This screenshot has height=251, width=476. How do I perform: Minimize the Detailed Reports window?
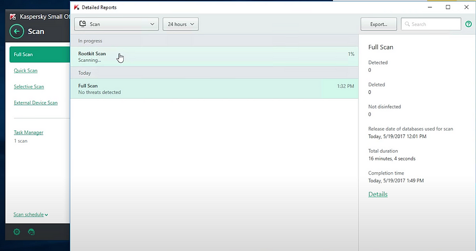pos(430,7)
